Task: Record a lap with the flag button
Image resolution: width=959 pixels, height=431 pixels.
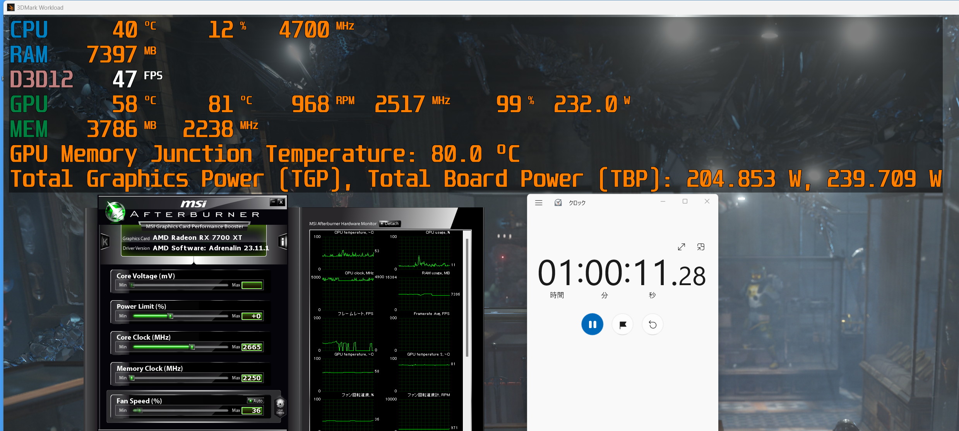Action: [x=622, y=324]
